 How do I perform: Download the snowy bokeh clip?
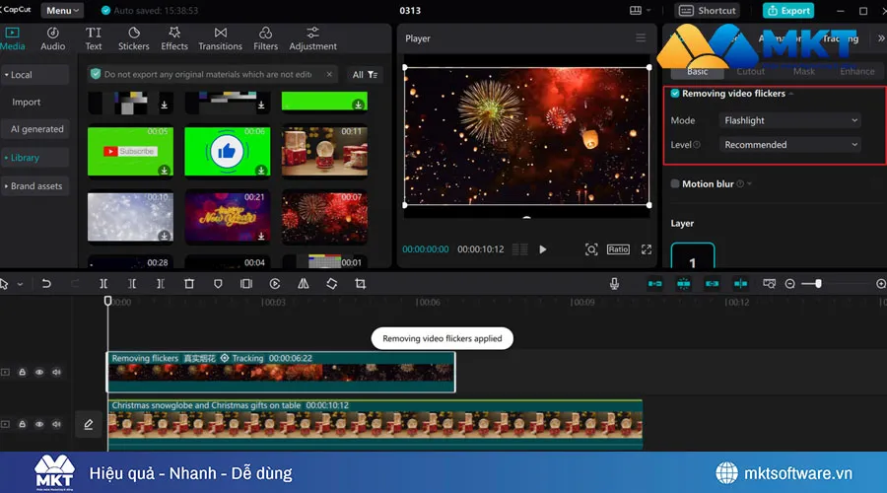pos(164,236)
